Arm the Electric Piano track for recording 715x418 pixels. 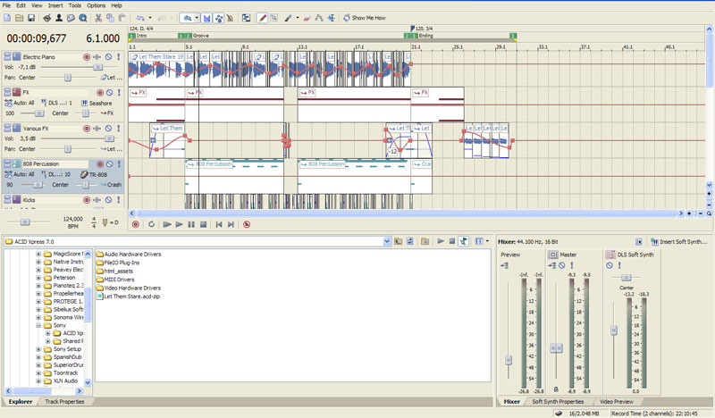tap(87, 57)
